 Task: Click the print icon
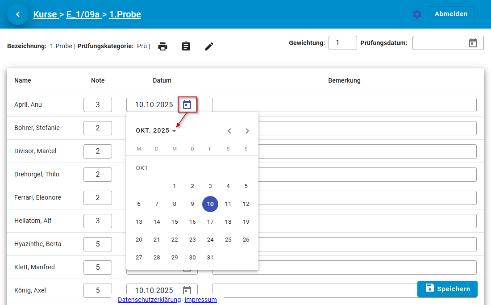tap(163, 46)
